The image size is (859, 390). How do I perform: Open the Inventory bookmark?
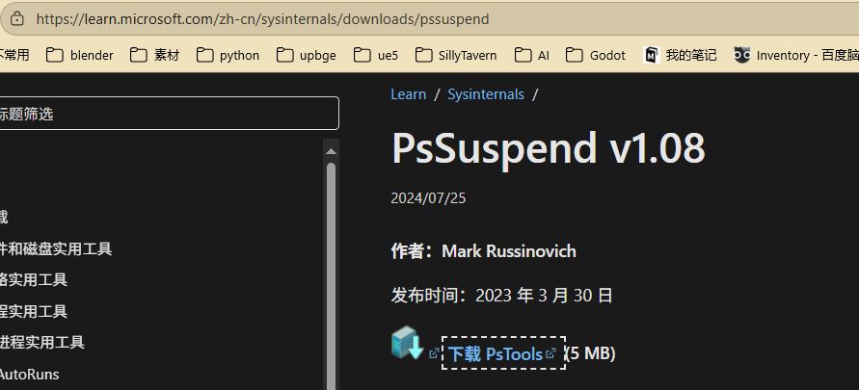tap(795, 55)
